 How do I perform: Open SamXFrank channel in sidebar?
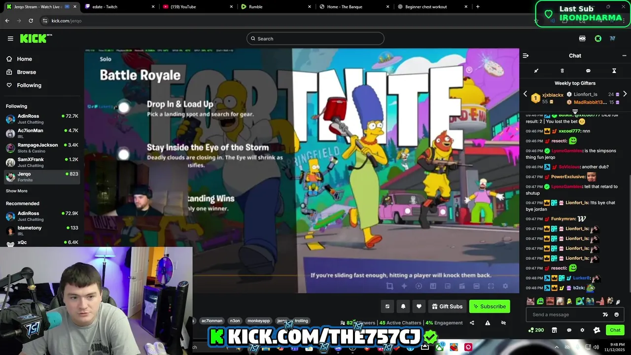[x=41, y=162]
